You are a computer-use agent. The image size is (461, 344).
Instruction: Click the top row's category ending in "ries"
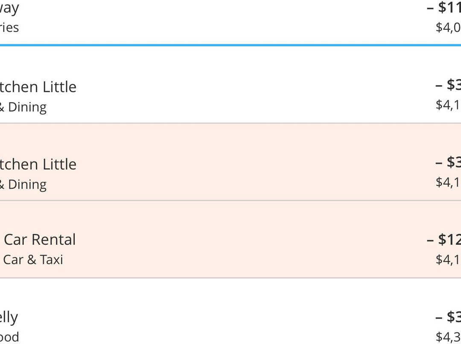point(9,28)
